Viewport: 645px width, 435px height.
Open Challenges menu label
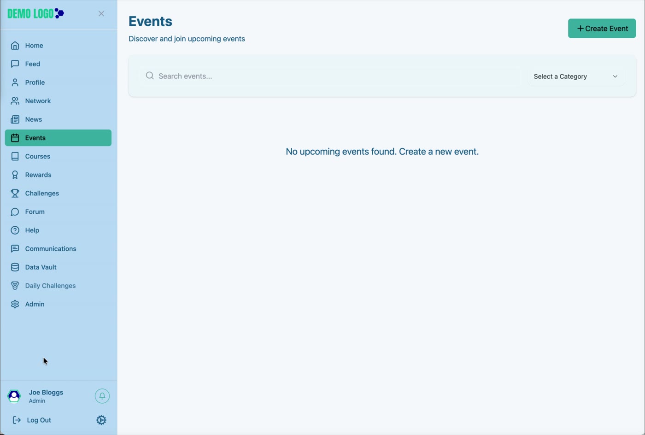[42, 193]
